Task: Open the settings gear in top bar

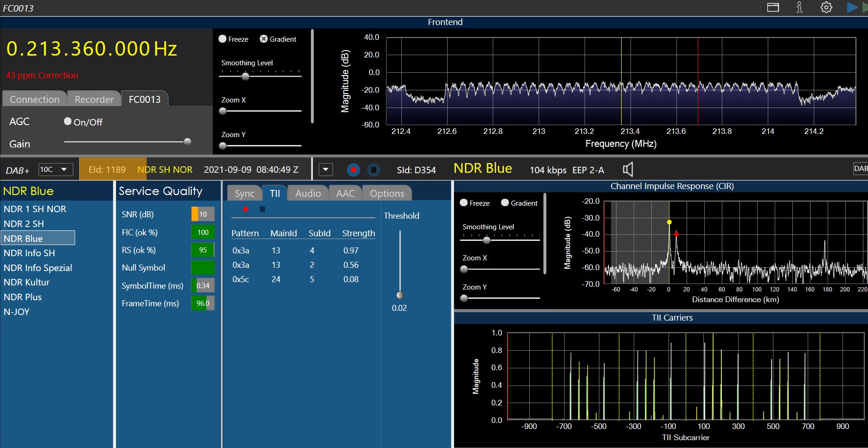Action: pos(826,7)
